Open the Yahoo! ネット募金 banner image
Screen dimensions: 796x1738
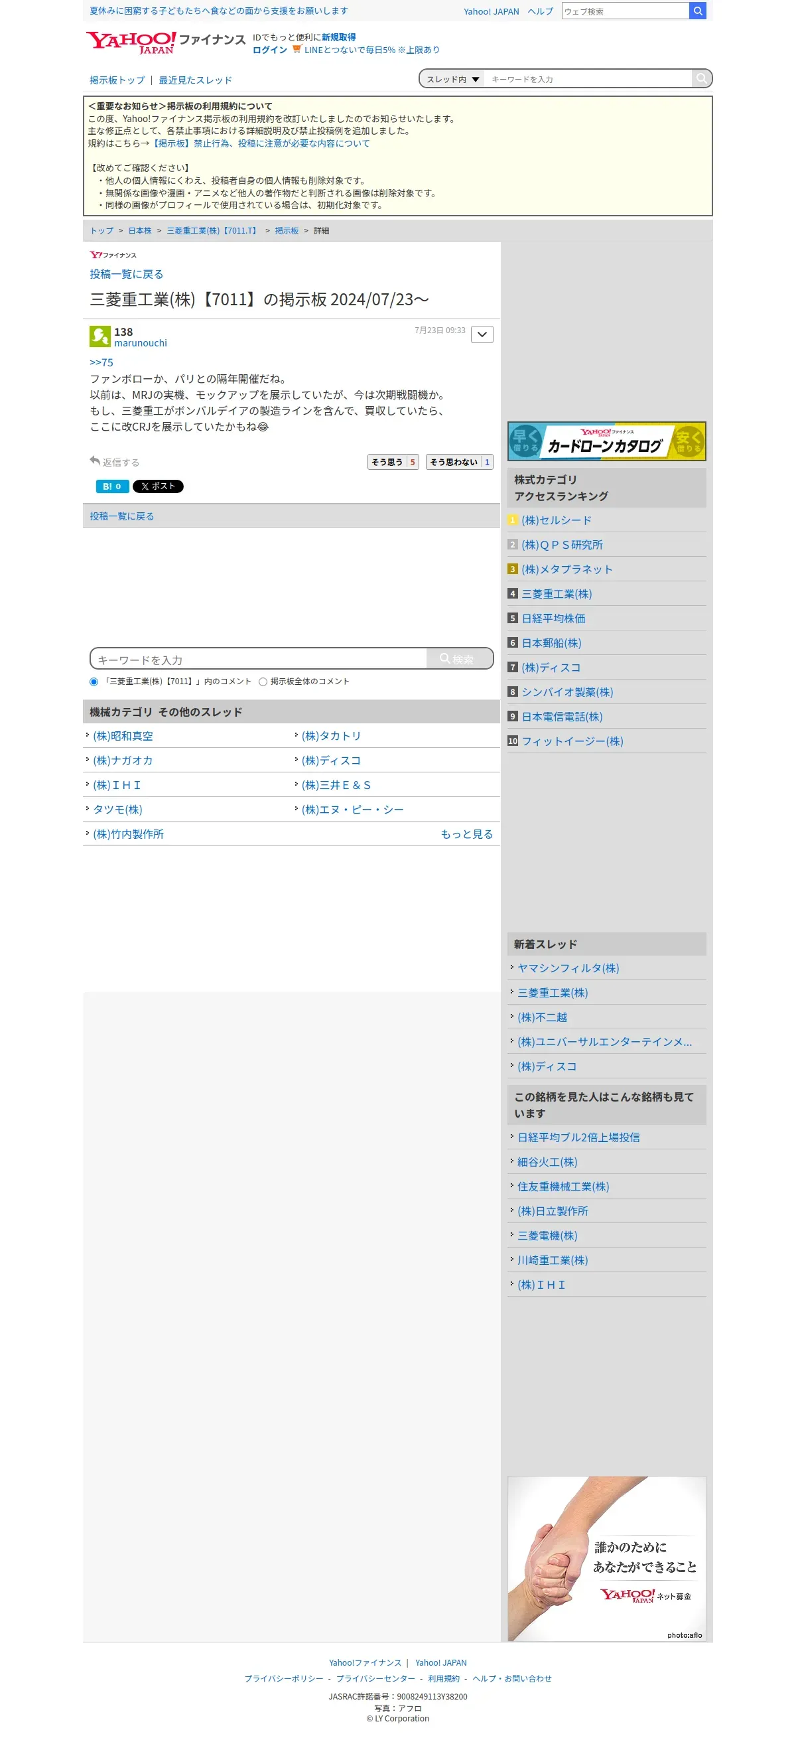[x=606, y=1559]
